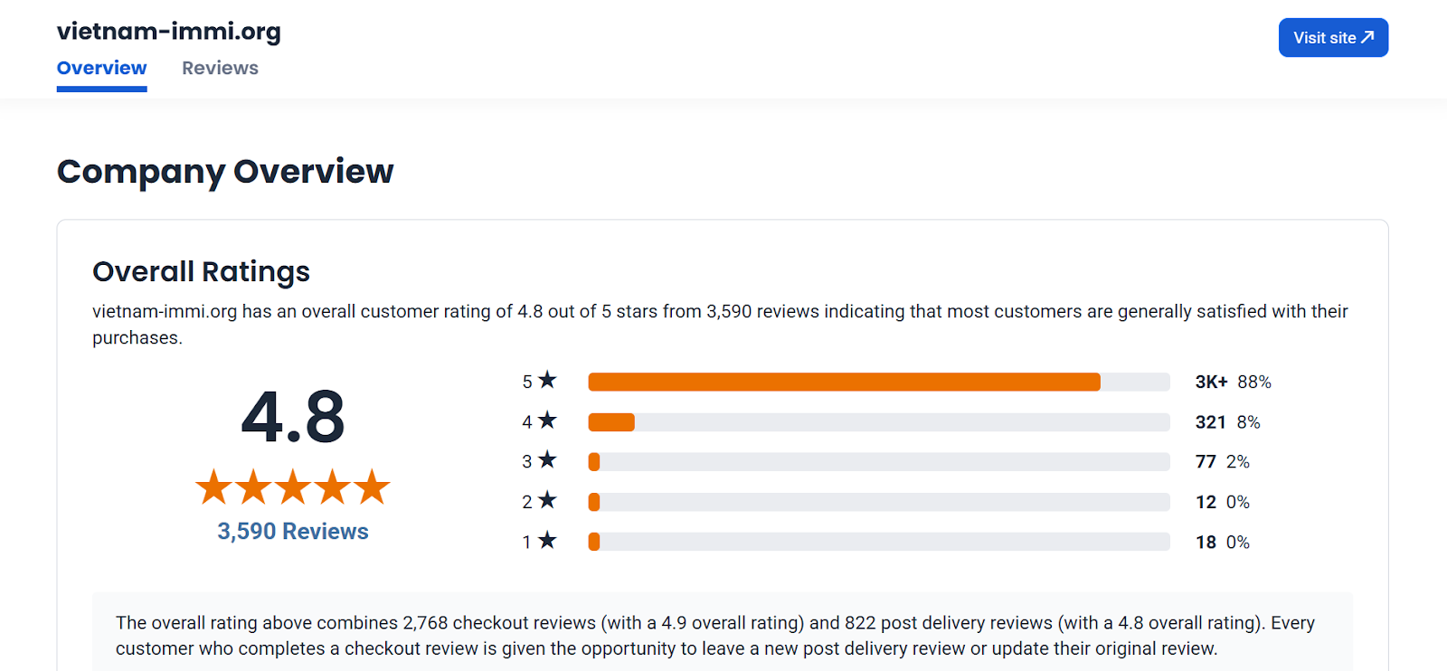This screenshot has width=1447, height=671.
Task: Click the 18 one-star review count
Action: pos(1206,542)
